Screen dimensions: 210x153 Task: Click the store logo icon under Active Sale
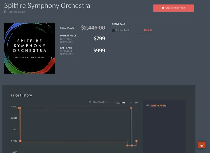[x=113, y=30]
